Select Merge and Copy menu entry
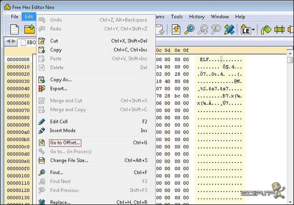Image resolution: width=294 pixels, height=205 pixels. click(x=95, y=110)
